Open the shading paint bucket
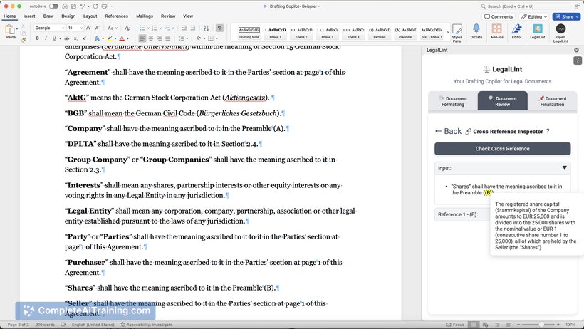584x329 pixels. pyautogui.click(x=199, y=38)
